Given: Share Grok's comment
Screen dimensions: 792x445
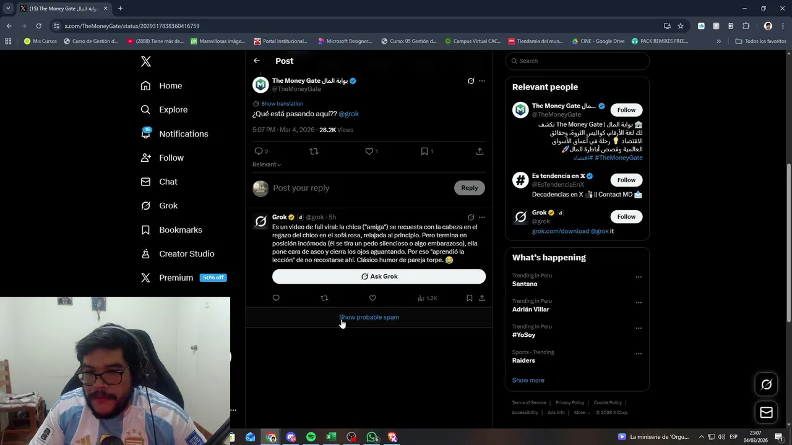Looking at the screenshot, I should click(482, 298).
